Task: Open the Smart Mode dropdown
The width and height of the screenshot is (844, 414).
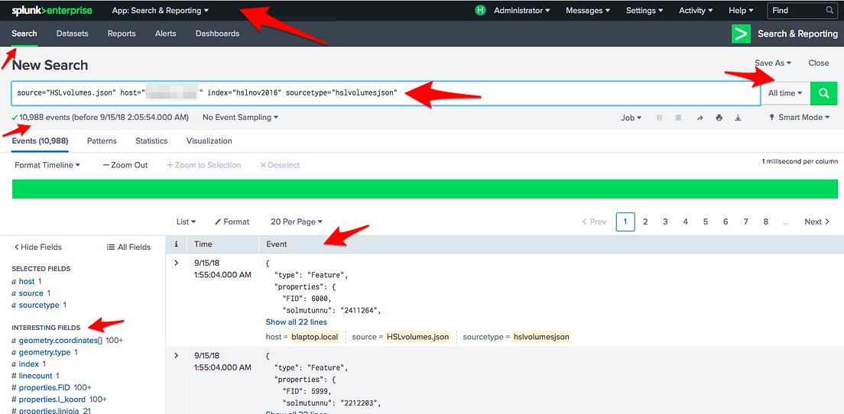Action: (800, 117)
